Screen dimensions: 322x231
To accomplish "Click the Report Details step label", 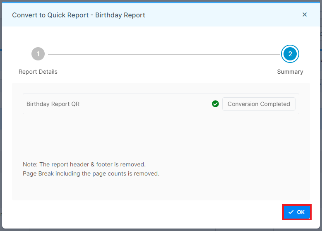I will 38,72.
